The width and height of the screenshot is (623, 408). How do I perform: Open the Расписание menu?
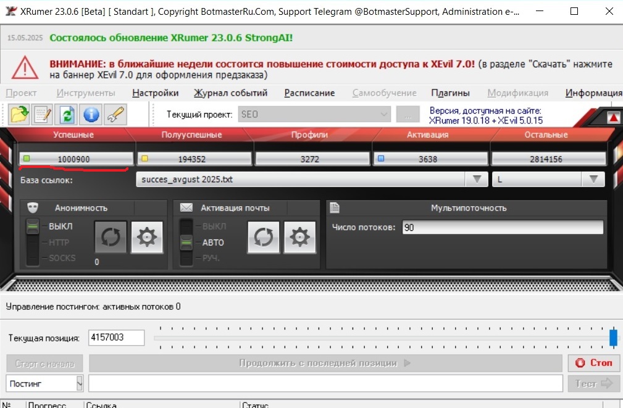309,93
